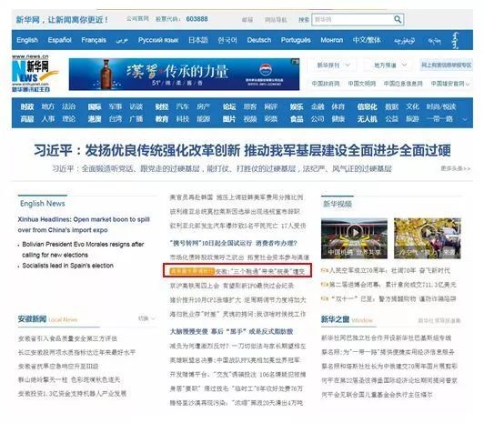Open the 新华视频 section heading

338,204
